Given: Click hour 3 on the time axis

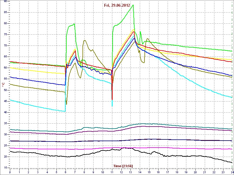Looking at the screenshot, I should pos(38,172).
